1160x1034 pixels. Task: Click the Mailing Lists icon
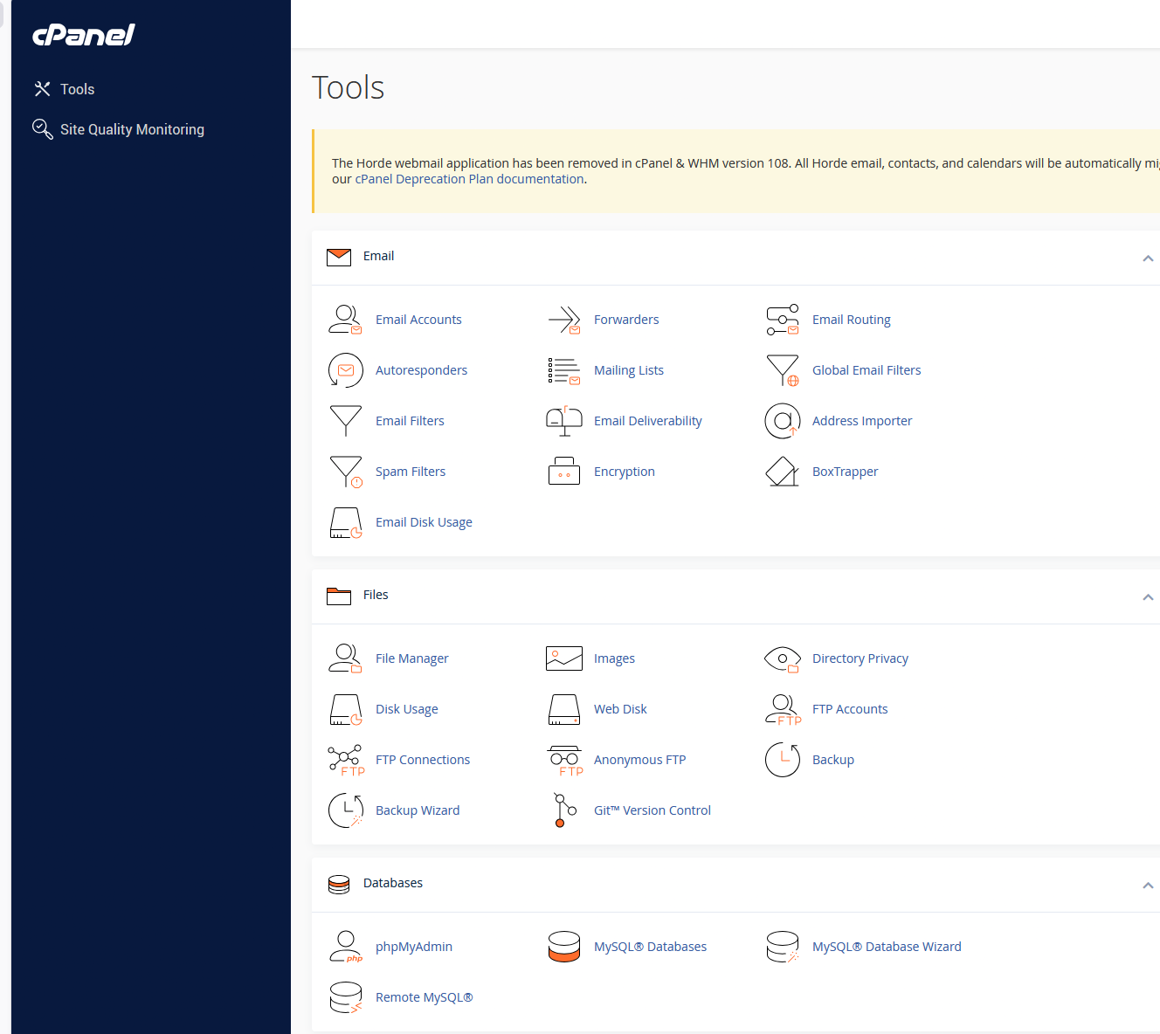click(564, 370)
